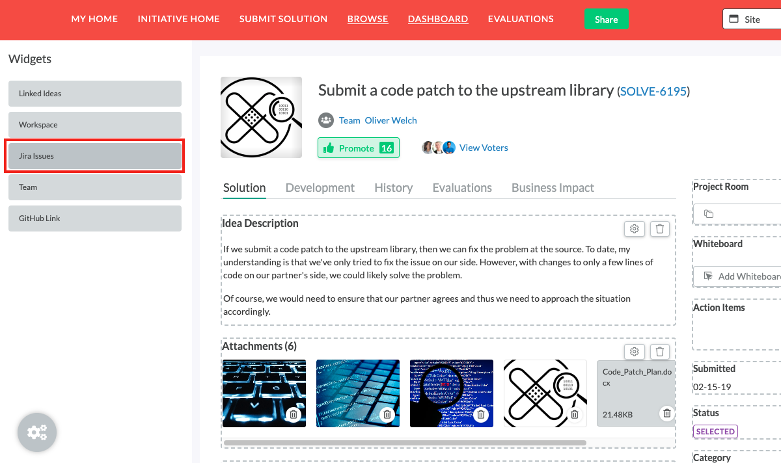The image size is (781, 463).
Task: Switch to the Business Impact tab
Action: coord(553,187)
